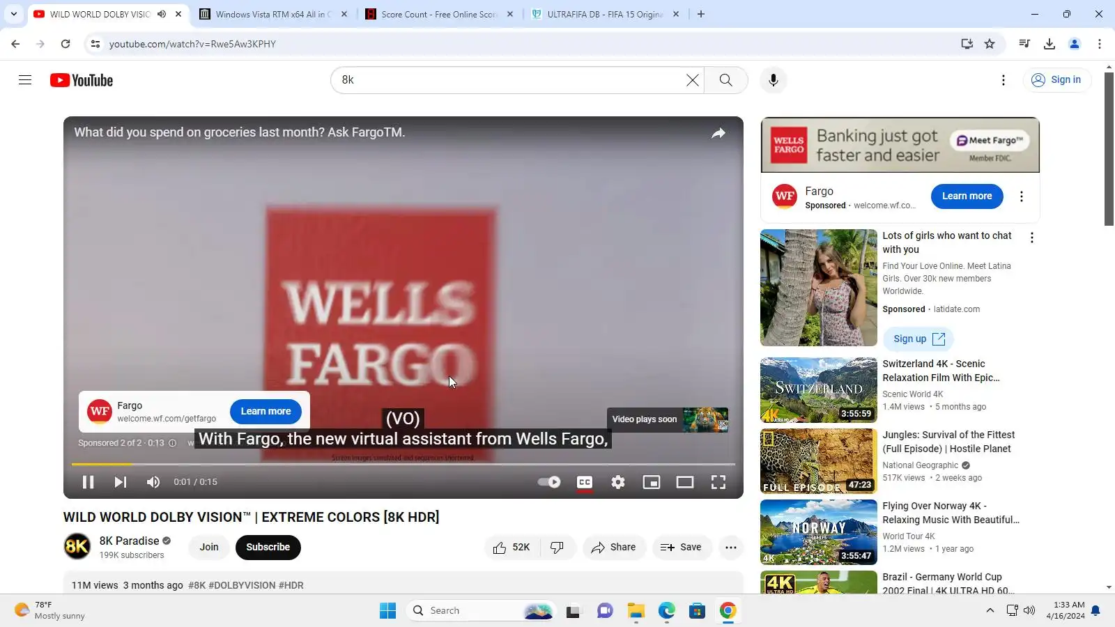
Task: Enter full screen mode
Action: [x=718, y=482]
